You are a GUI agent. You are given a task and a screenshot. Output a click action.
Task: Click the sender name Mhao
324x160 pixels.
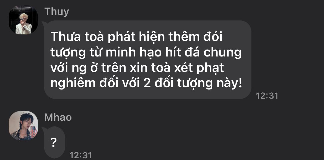pyautogui.click(x=58, y=117)
